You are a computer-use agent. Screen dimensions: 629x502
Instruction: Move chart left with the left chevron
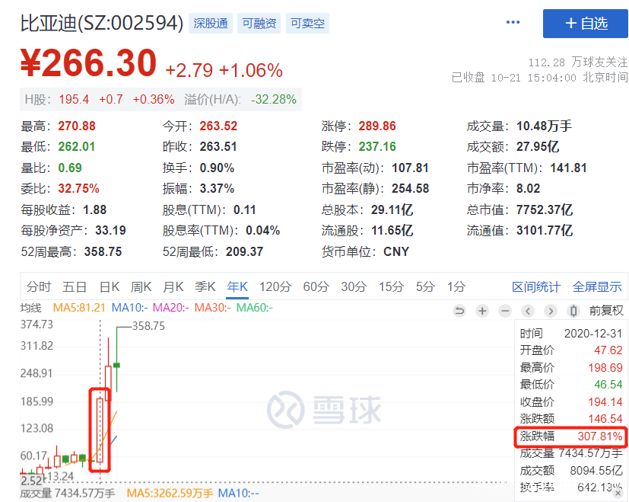coord(528,311)
